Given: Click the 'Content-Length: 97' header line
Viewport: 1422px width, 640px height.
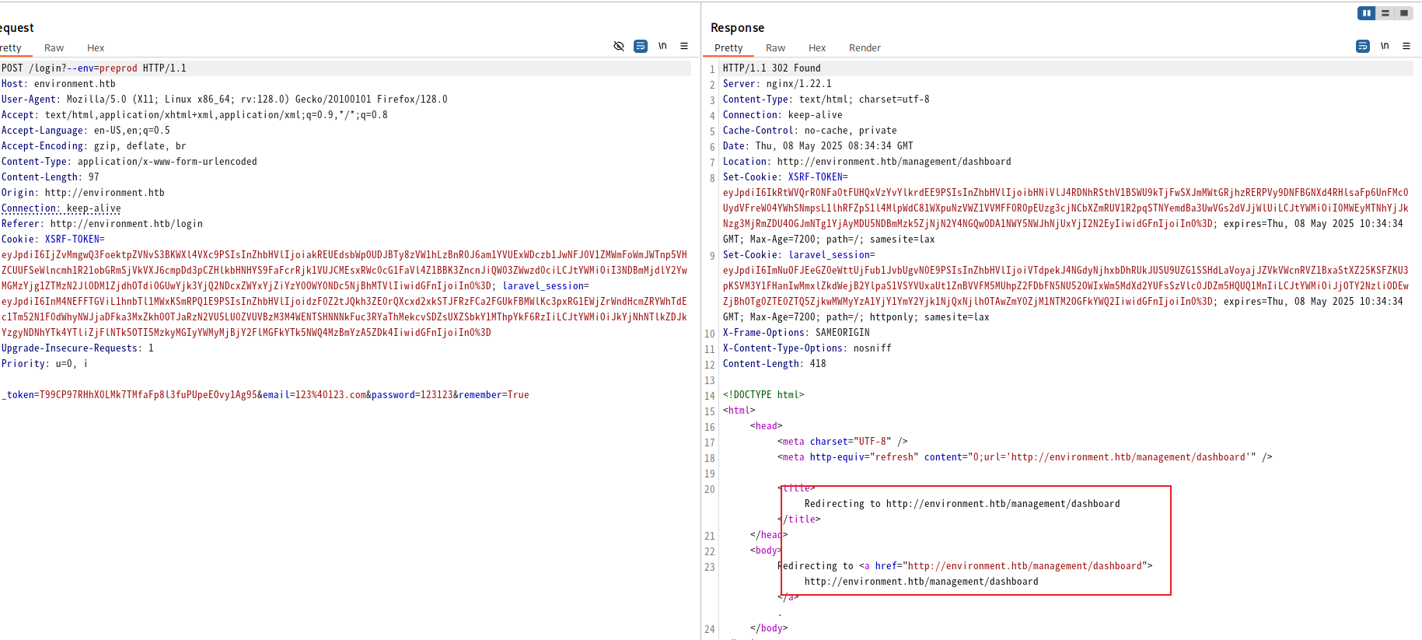Looking at the screenshot, I should pyautogui.click(x=51, y=177).
